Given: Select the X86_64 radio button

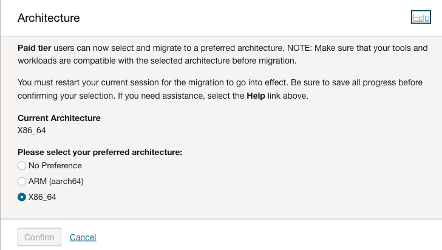Looking at the screenshot, I should pyautogui.click(x=22, y=197).
